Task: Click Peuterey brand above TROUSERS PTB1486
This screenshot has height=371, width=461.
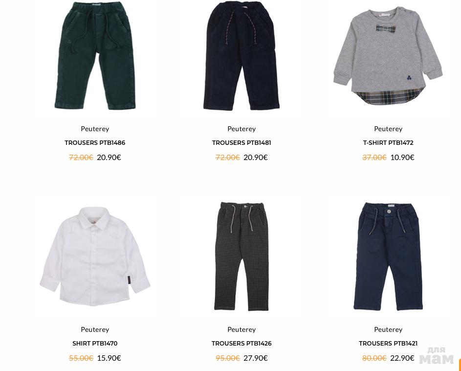Action: [95, 129]
